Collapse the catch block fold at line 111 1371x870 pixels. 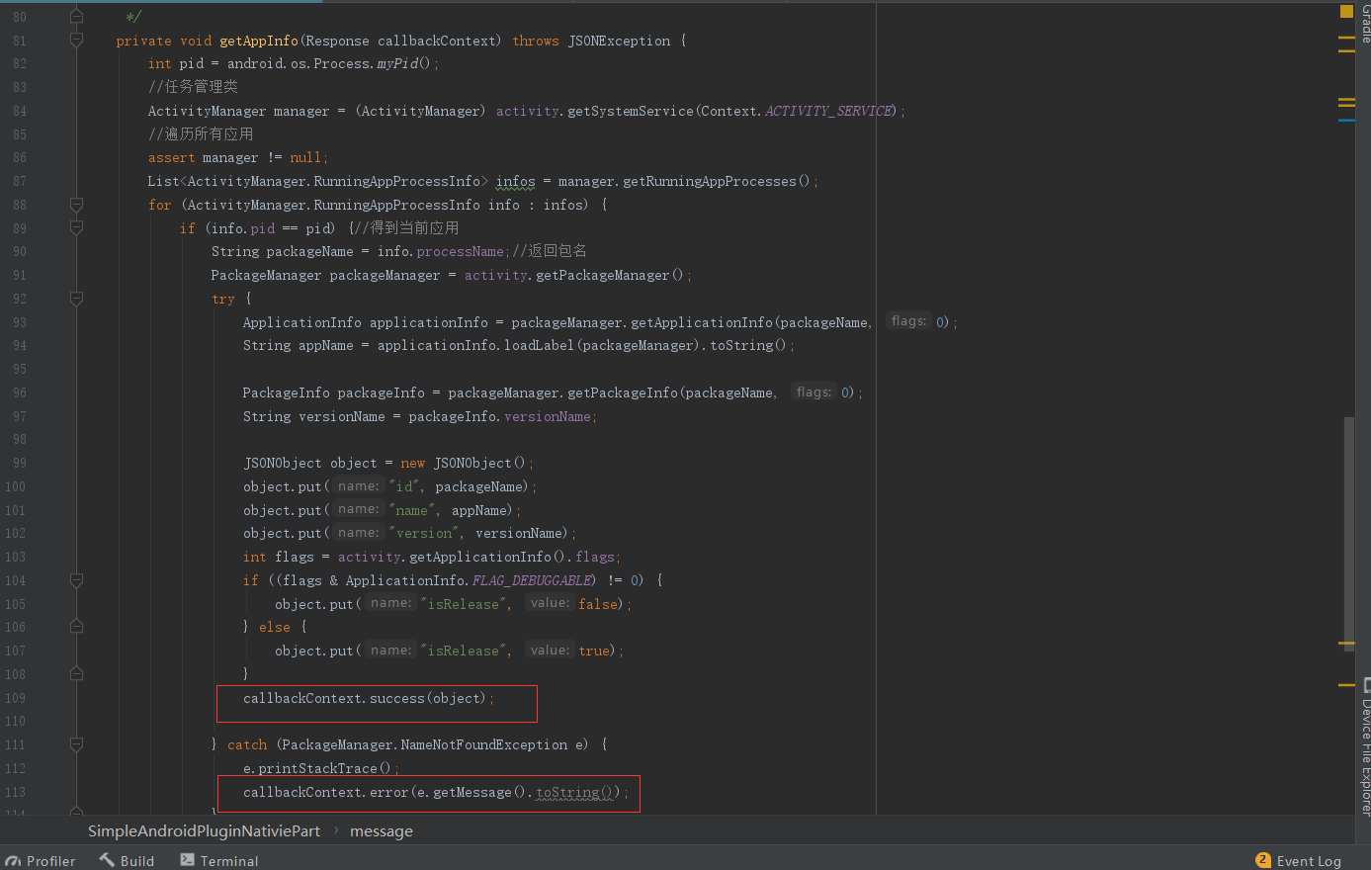coord(76,744)
